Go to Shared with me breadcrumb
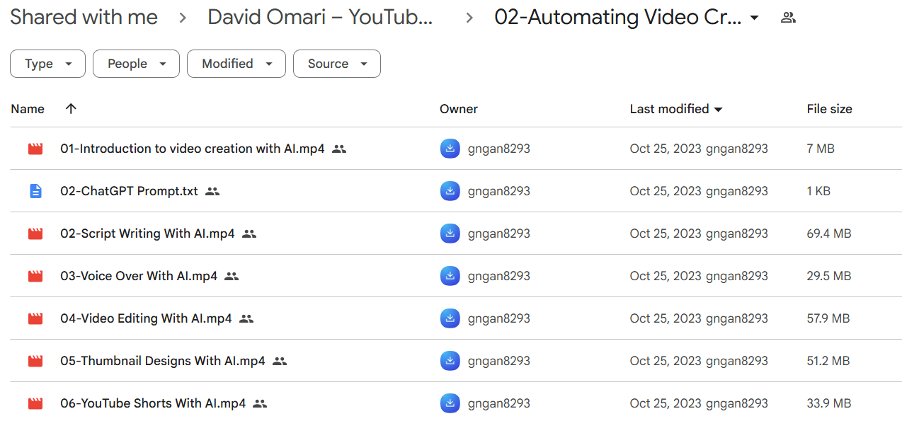 coord(84,18)
